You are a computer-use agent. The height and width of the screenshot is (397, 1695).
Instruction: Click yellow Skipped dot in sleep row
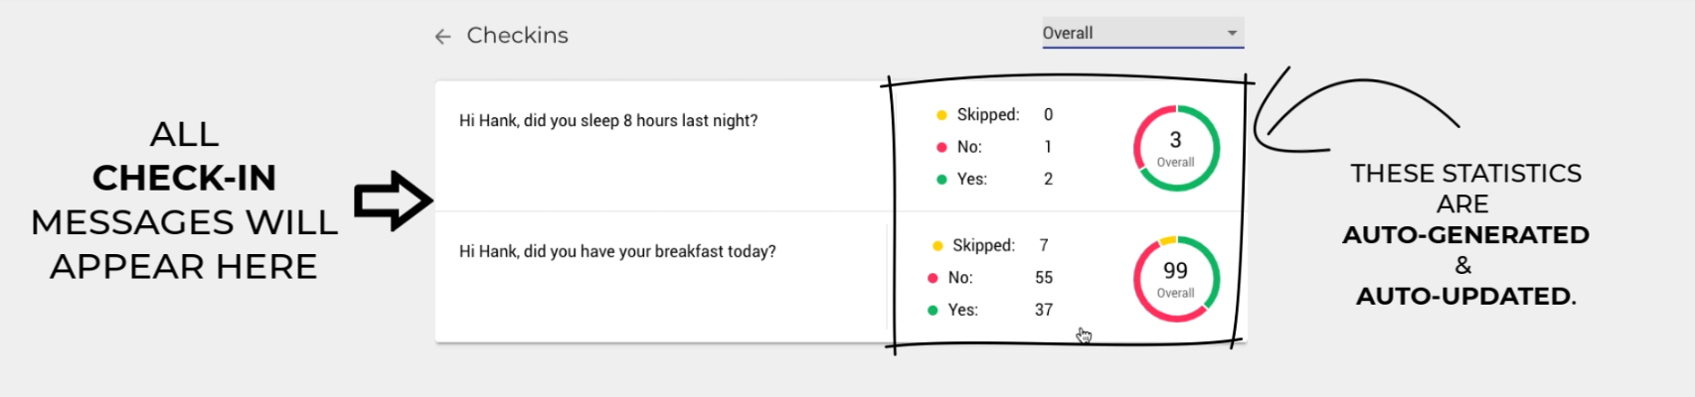pyautogui.click(x=941, y=115)
